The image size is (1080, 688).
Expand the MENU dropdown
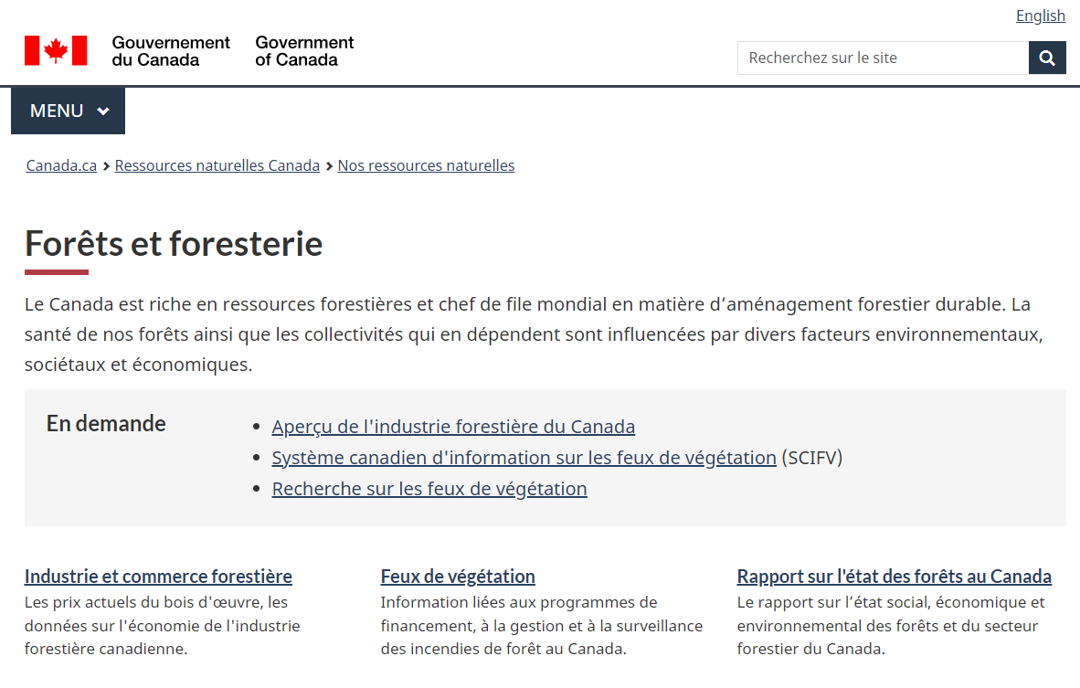pos(69,111)
